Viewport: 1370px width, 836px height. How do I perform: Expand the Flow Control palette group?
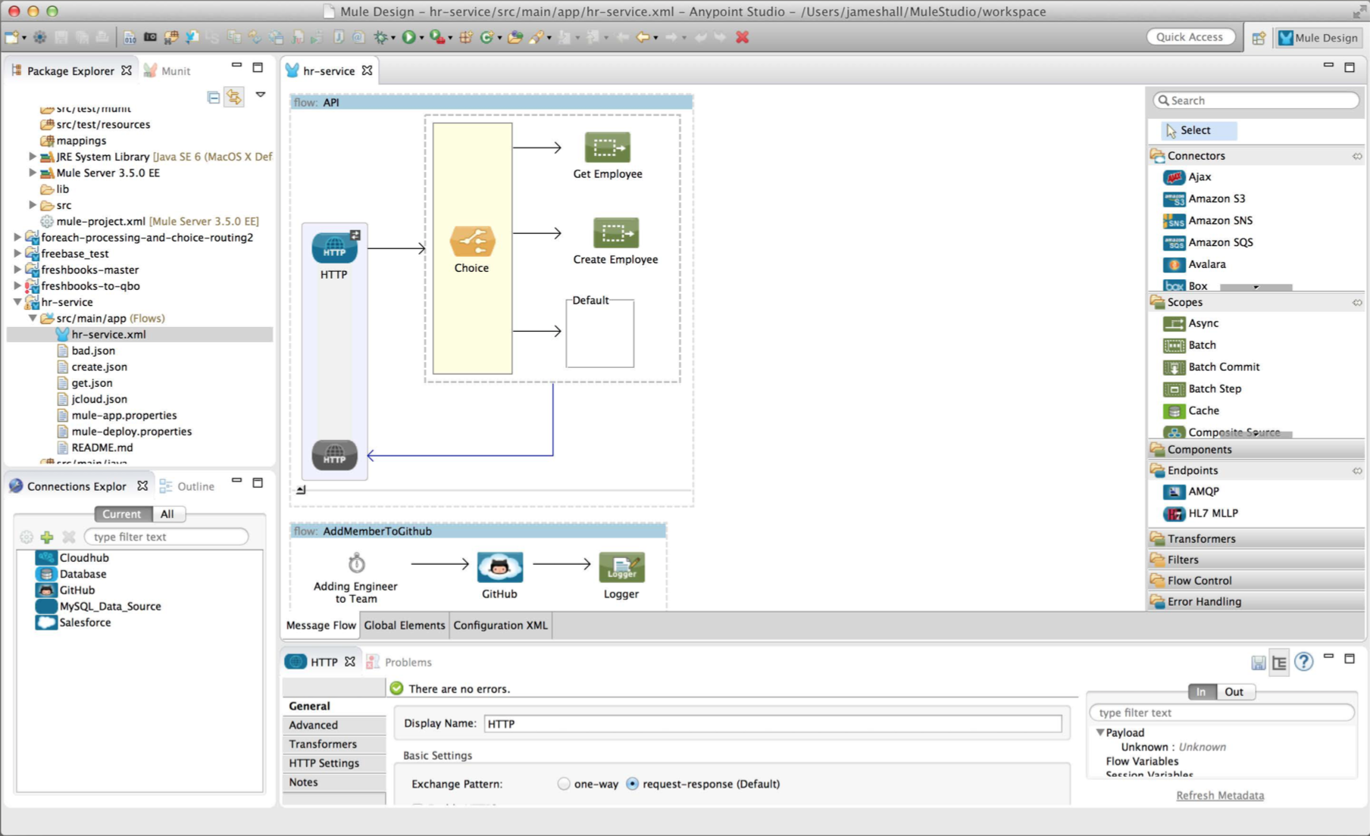coord(1256,581)
